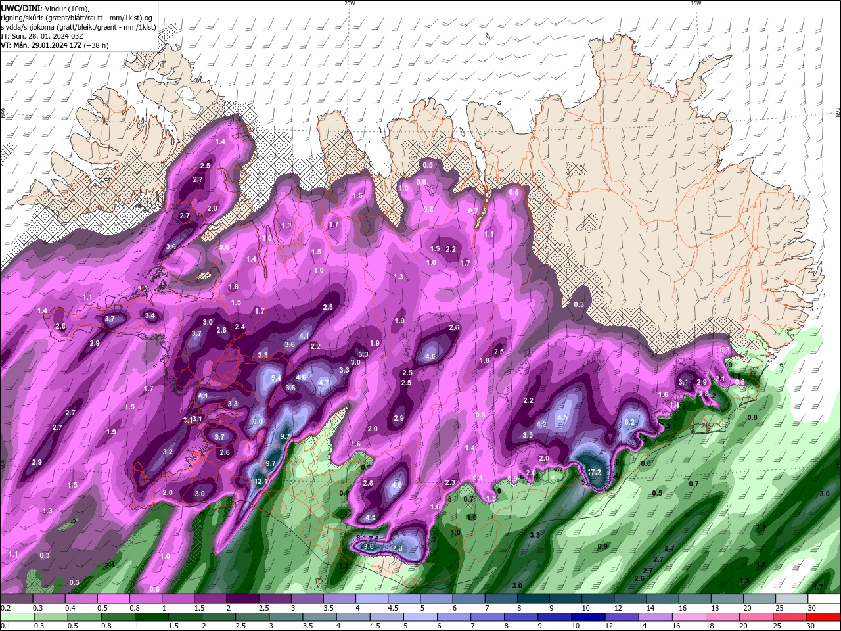Click the bright red swatch ending the rain legend
This screenshot has width=841, height=631.
[x=824, y=617]
